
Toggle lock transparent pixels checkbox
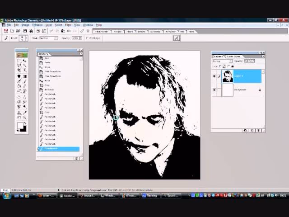click(220, 66)
